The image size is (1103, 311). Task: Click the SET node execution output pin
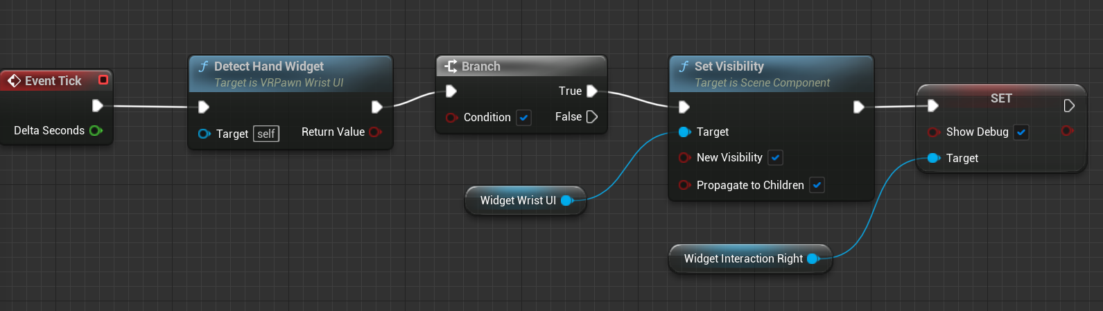tap(1068, 105)
